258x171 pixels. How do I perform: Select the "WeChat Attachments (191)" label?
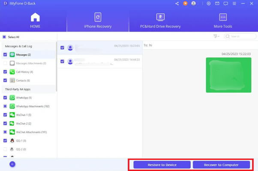(x=31, y=132)
